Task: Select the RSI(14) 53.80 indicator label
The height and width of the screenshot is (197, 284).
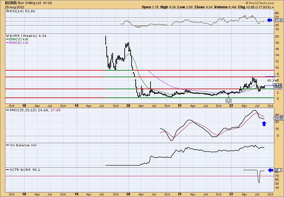Action: pyautogui.click(x=22, y=11)
